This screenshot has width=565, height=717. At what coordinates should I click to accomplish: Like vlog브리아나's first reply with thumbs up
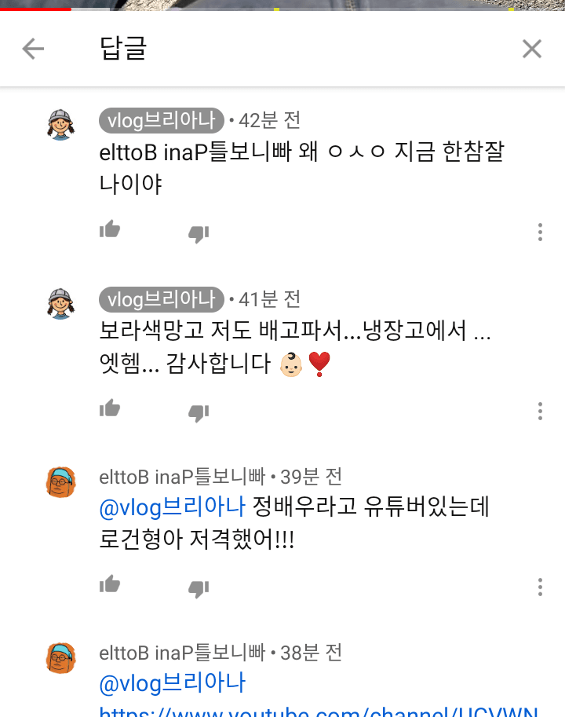pyautogui.click(x=110, y=229)
